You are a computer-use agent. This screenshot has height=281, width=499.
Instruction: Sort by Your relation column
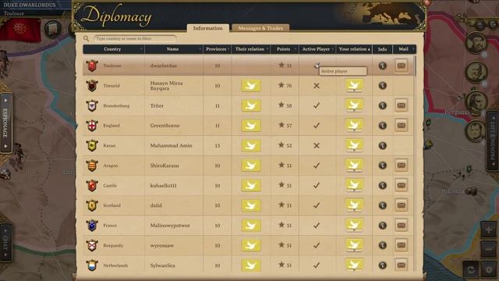[354, 49]
